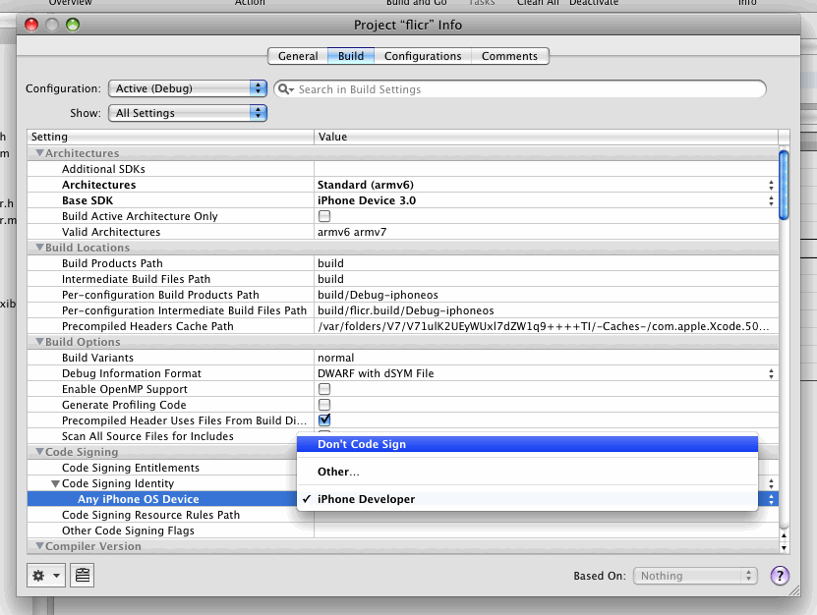
Task: Open the Based On Nothing popup
Action: (x=695, y=576)
